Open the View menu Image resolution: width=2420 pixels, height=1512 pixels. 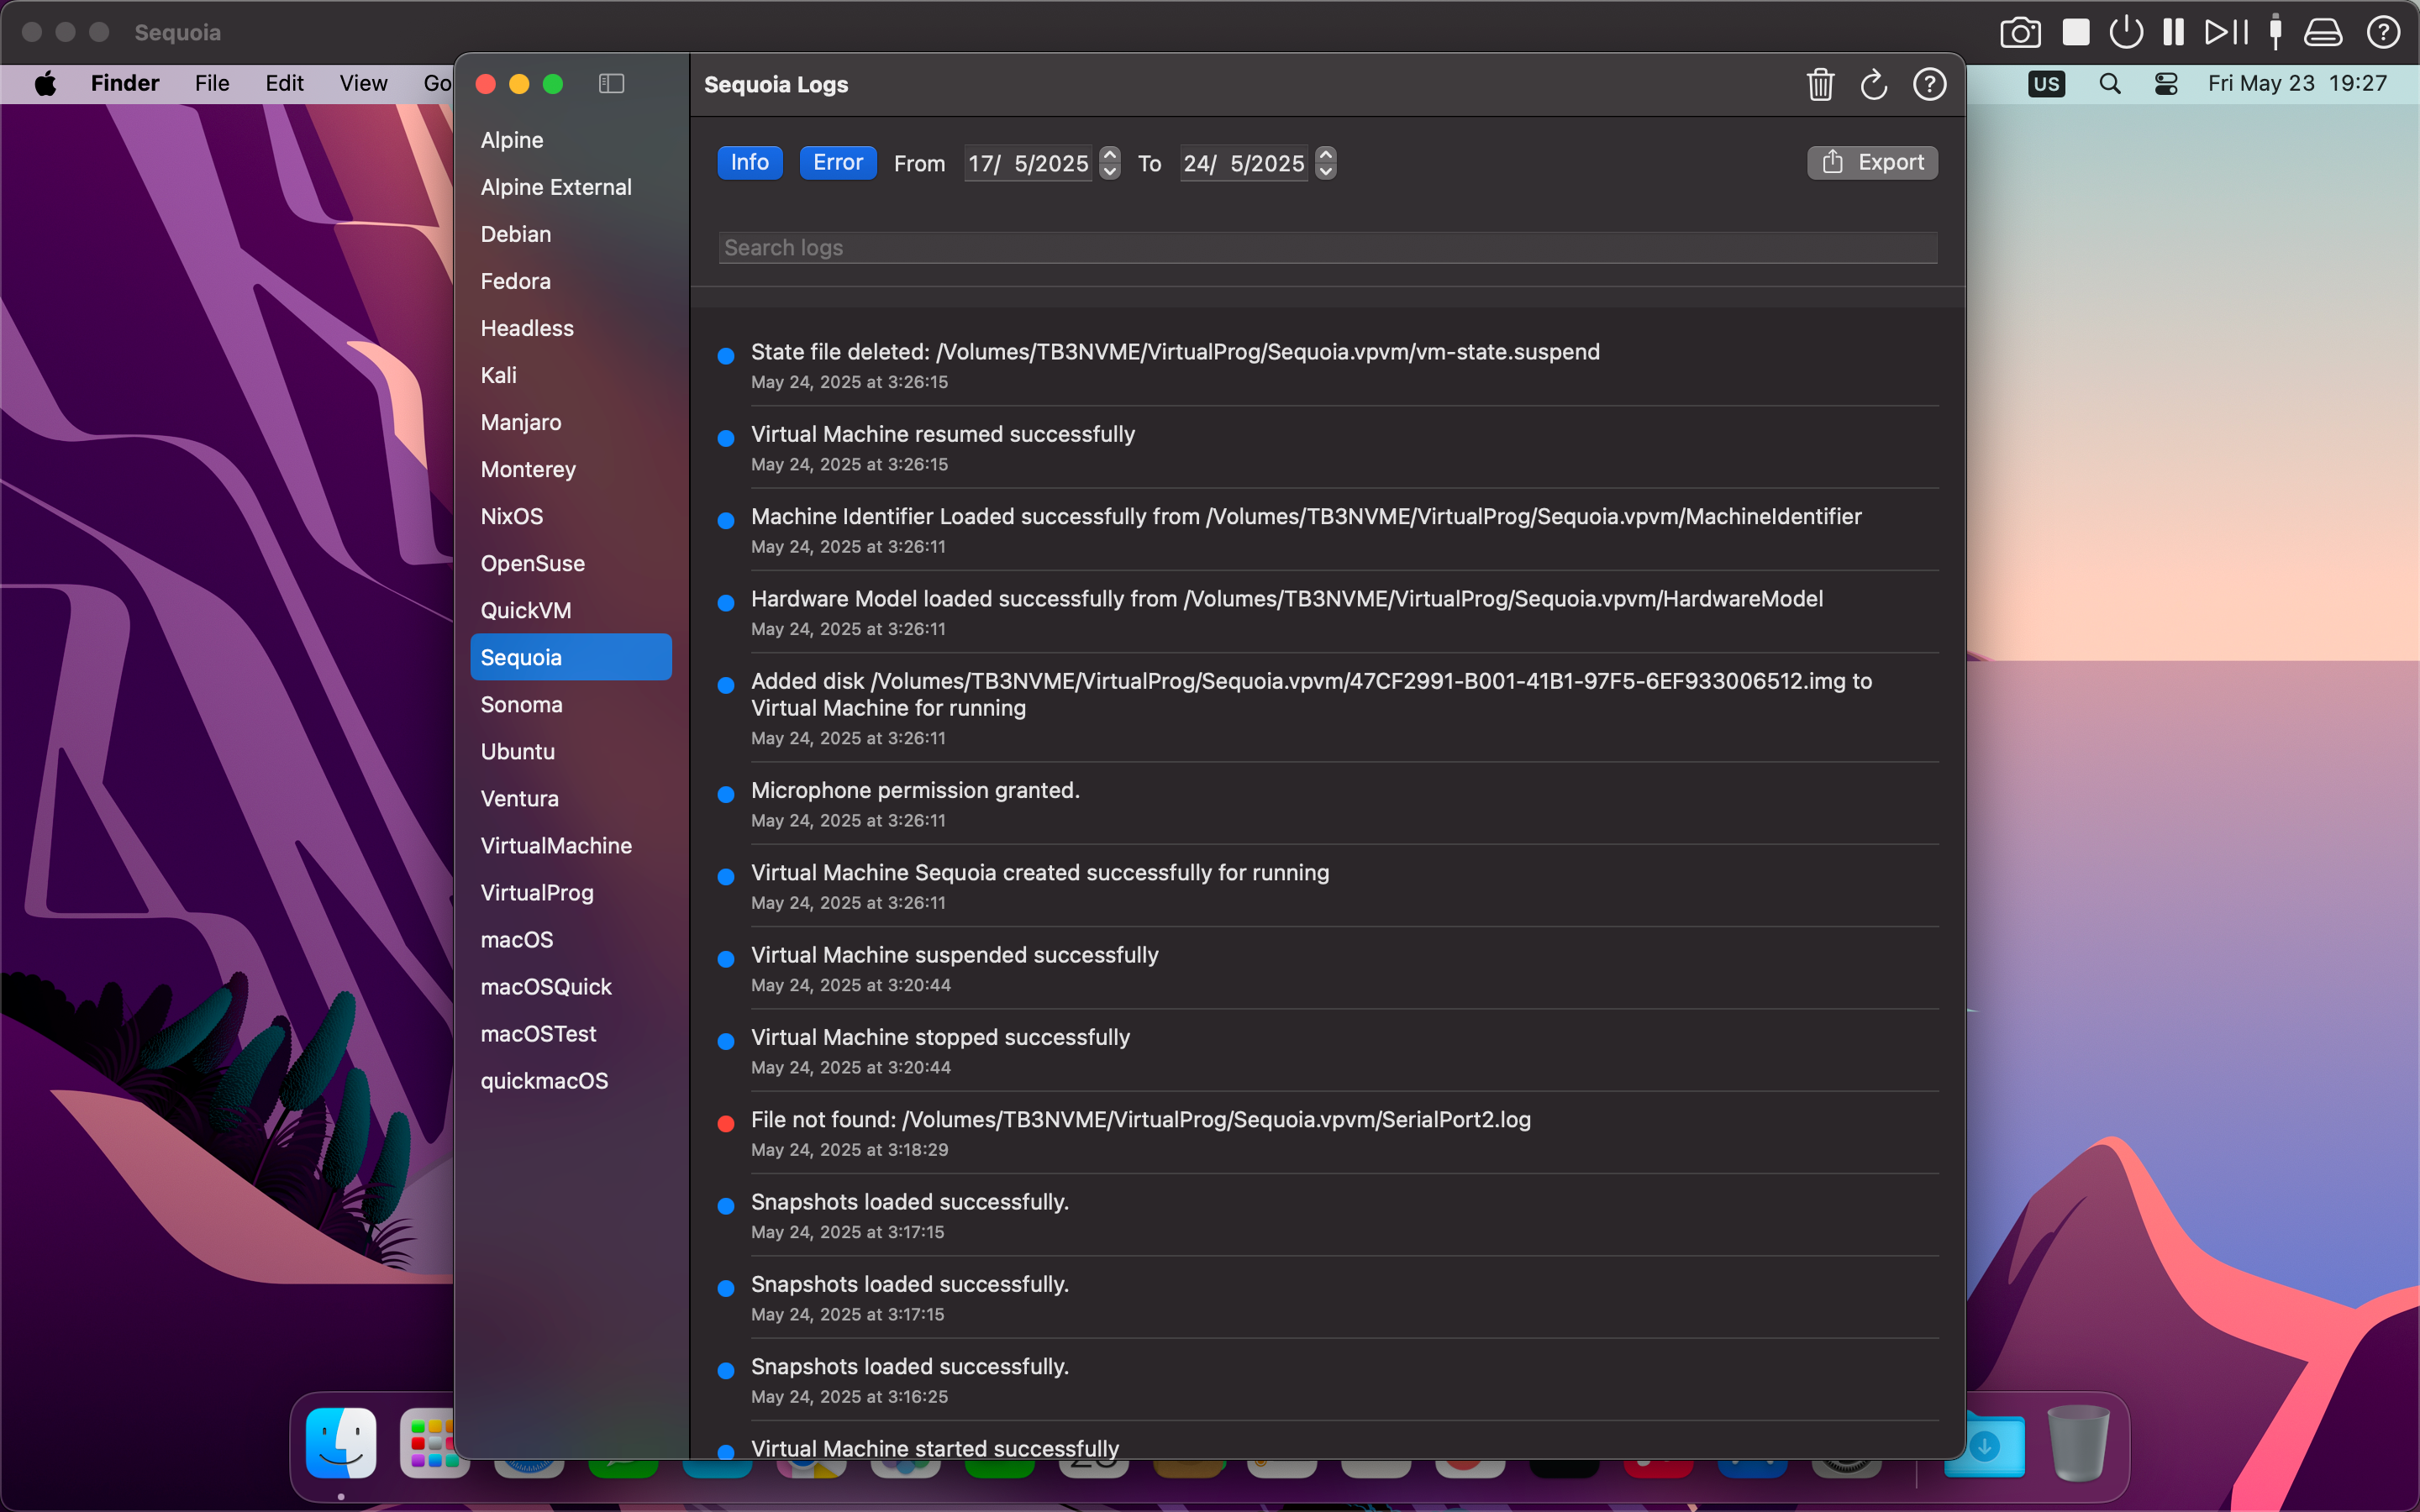[x=362, y=84]
